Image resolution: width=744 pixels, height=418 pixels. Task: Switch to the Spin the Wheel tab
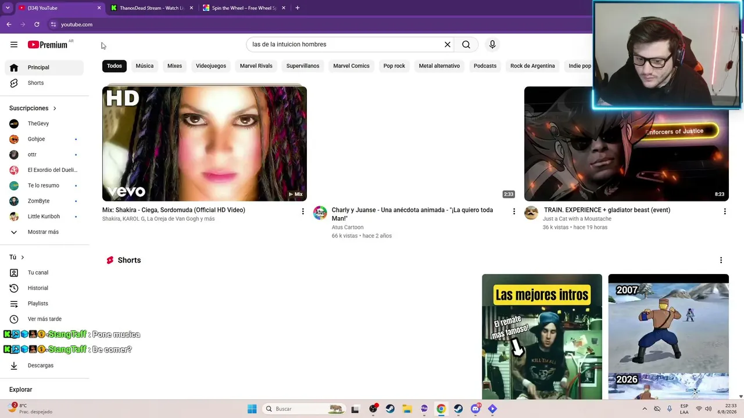pos(244,8)
